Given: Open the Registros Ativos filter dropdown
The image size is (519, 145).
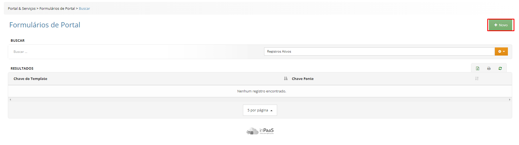Looking at the screenshot, I should coord(379,51).
